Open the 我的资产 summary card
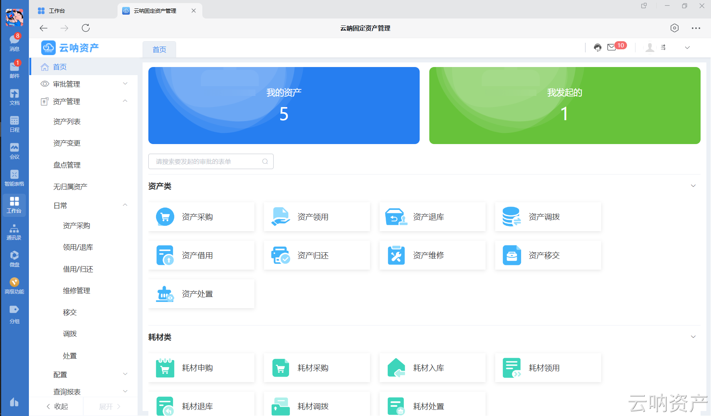Viewport: 711px width, 416px height. coord(284,106)
